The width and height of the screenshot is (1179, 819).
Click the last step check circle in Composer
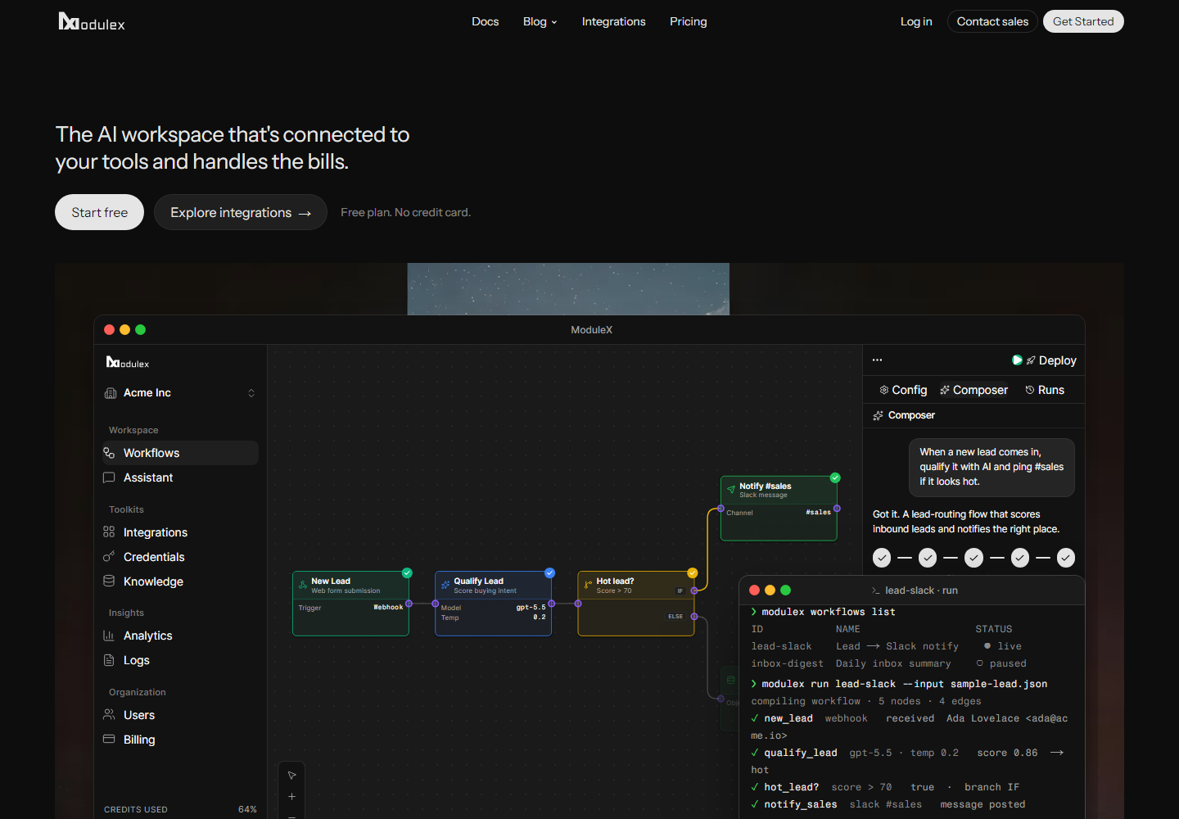pyautogui.click(x=1066, y=558)
